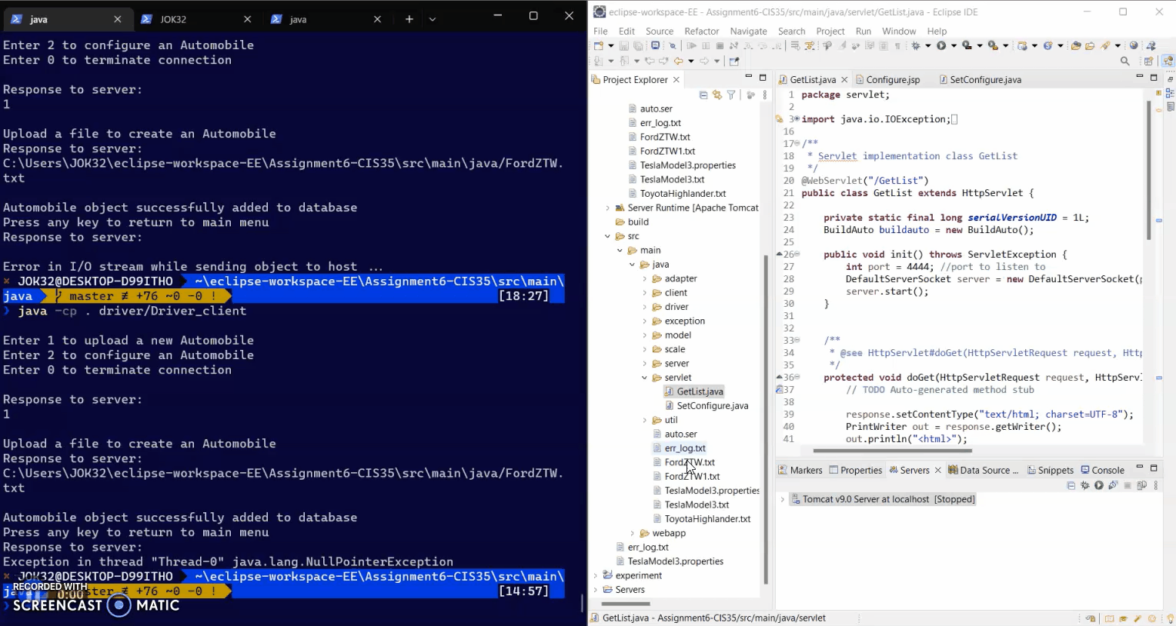The height and width of the screenshot is (626, 1176).
Task: Select the Server Runtime [Apache Tomcat] library
Action: [x=687, y=208]
